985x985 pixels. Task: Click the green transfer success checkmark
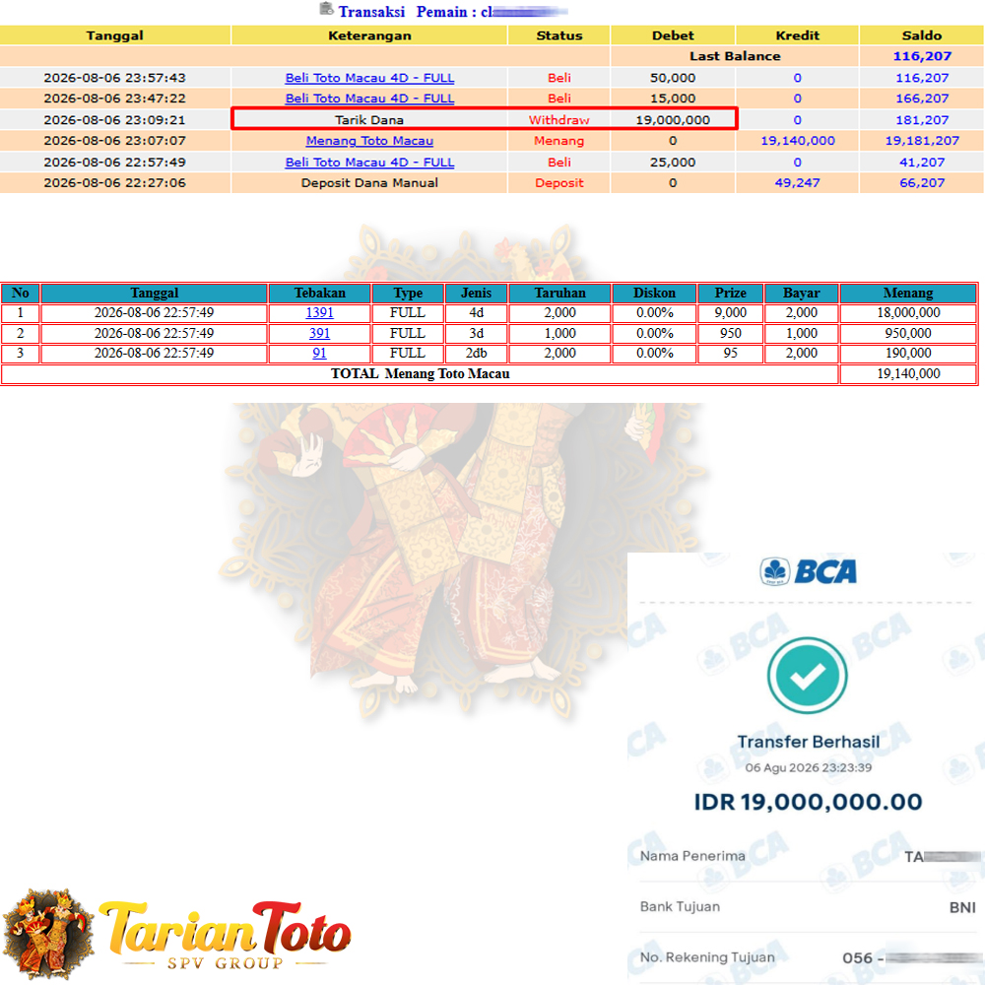(x=808, y=676)
